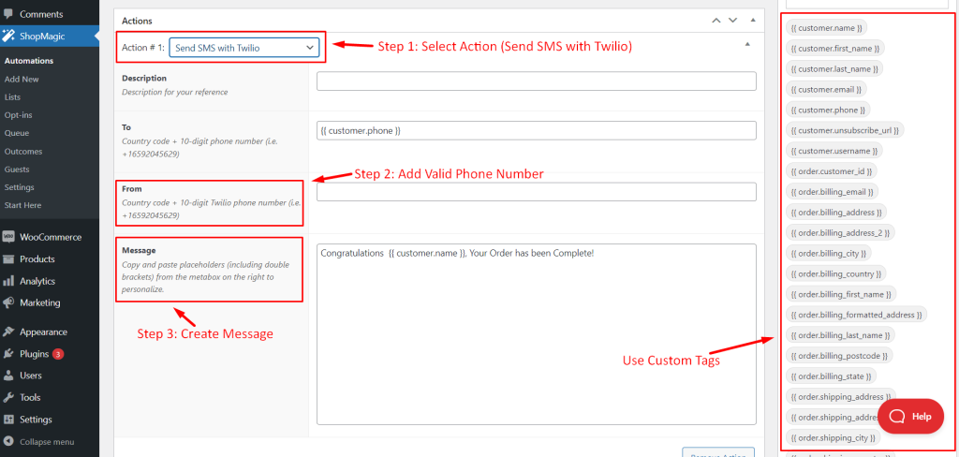Click the {{ order.billing_postcode }} tag
Screen dimensions: 959x457
(x=839, y=356)
